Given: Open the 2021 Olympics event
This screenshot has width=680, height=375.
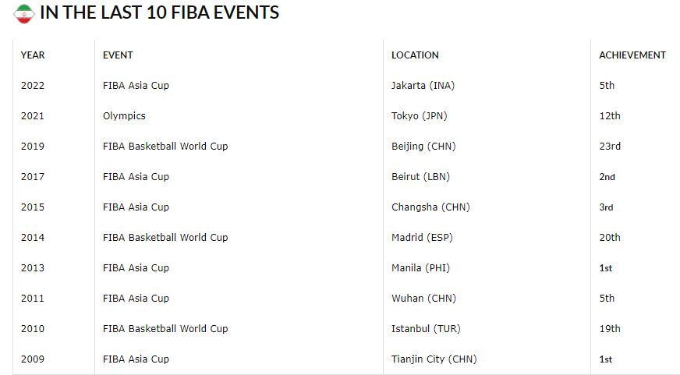Looking at the screenshot, I should [124, 116].
